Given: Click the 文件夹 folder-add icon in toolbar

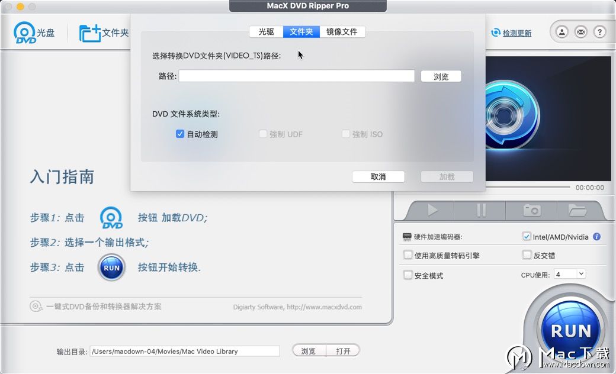Looking at the screenshot, I should click(90, 33).
